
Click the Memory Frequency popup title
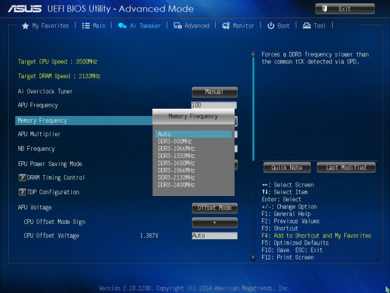(x=193, y=117)
